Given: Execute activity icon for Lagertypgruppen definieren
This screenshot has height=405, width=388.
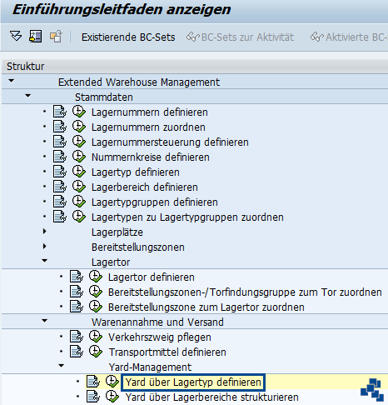Looking at the screenshot, I should tap(79, 202).
